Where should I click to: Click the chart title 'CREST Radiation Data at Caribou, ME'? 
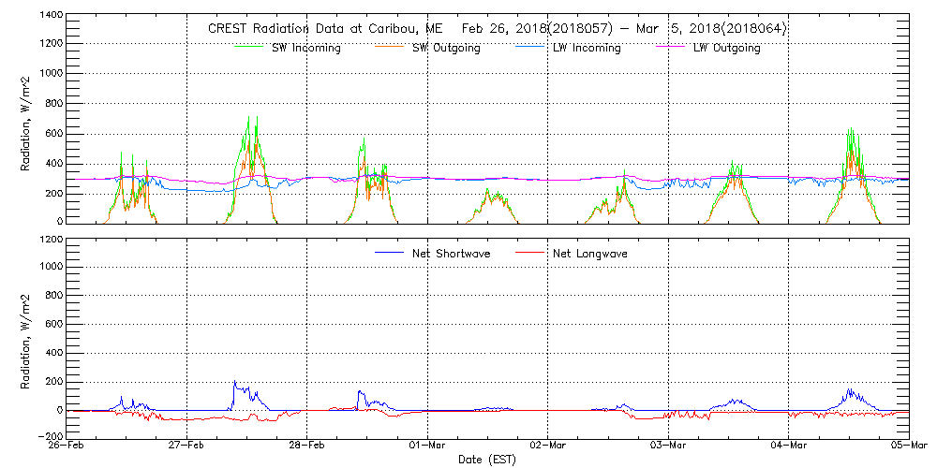[x=325, y=29]
